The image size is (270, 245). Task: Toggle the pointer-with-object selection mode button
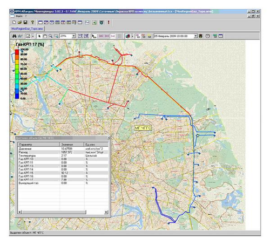click(94, 36)
